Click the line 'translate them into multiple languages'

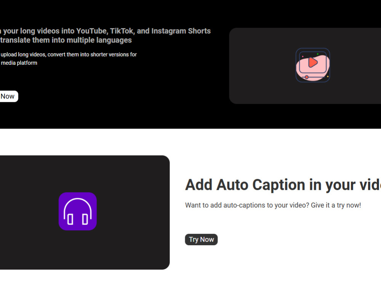click(66, 40)
